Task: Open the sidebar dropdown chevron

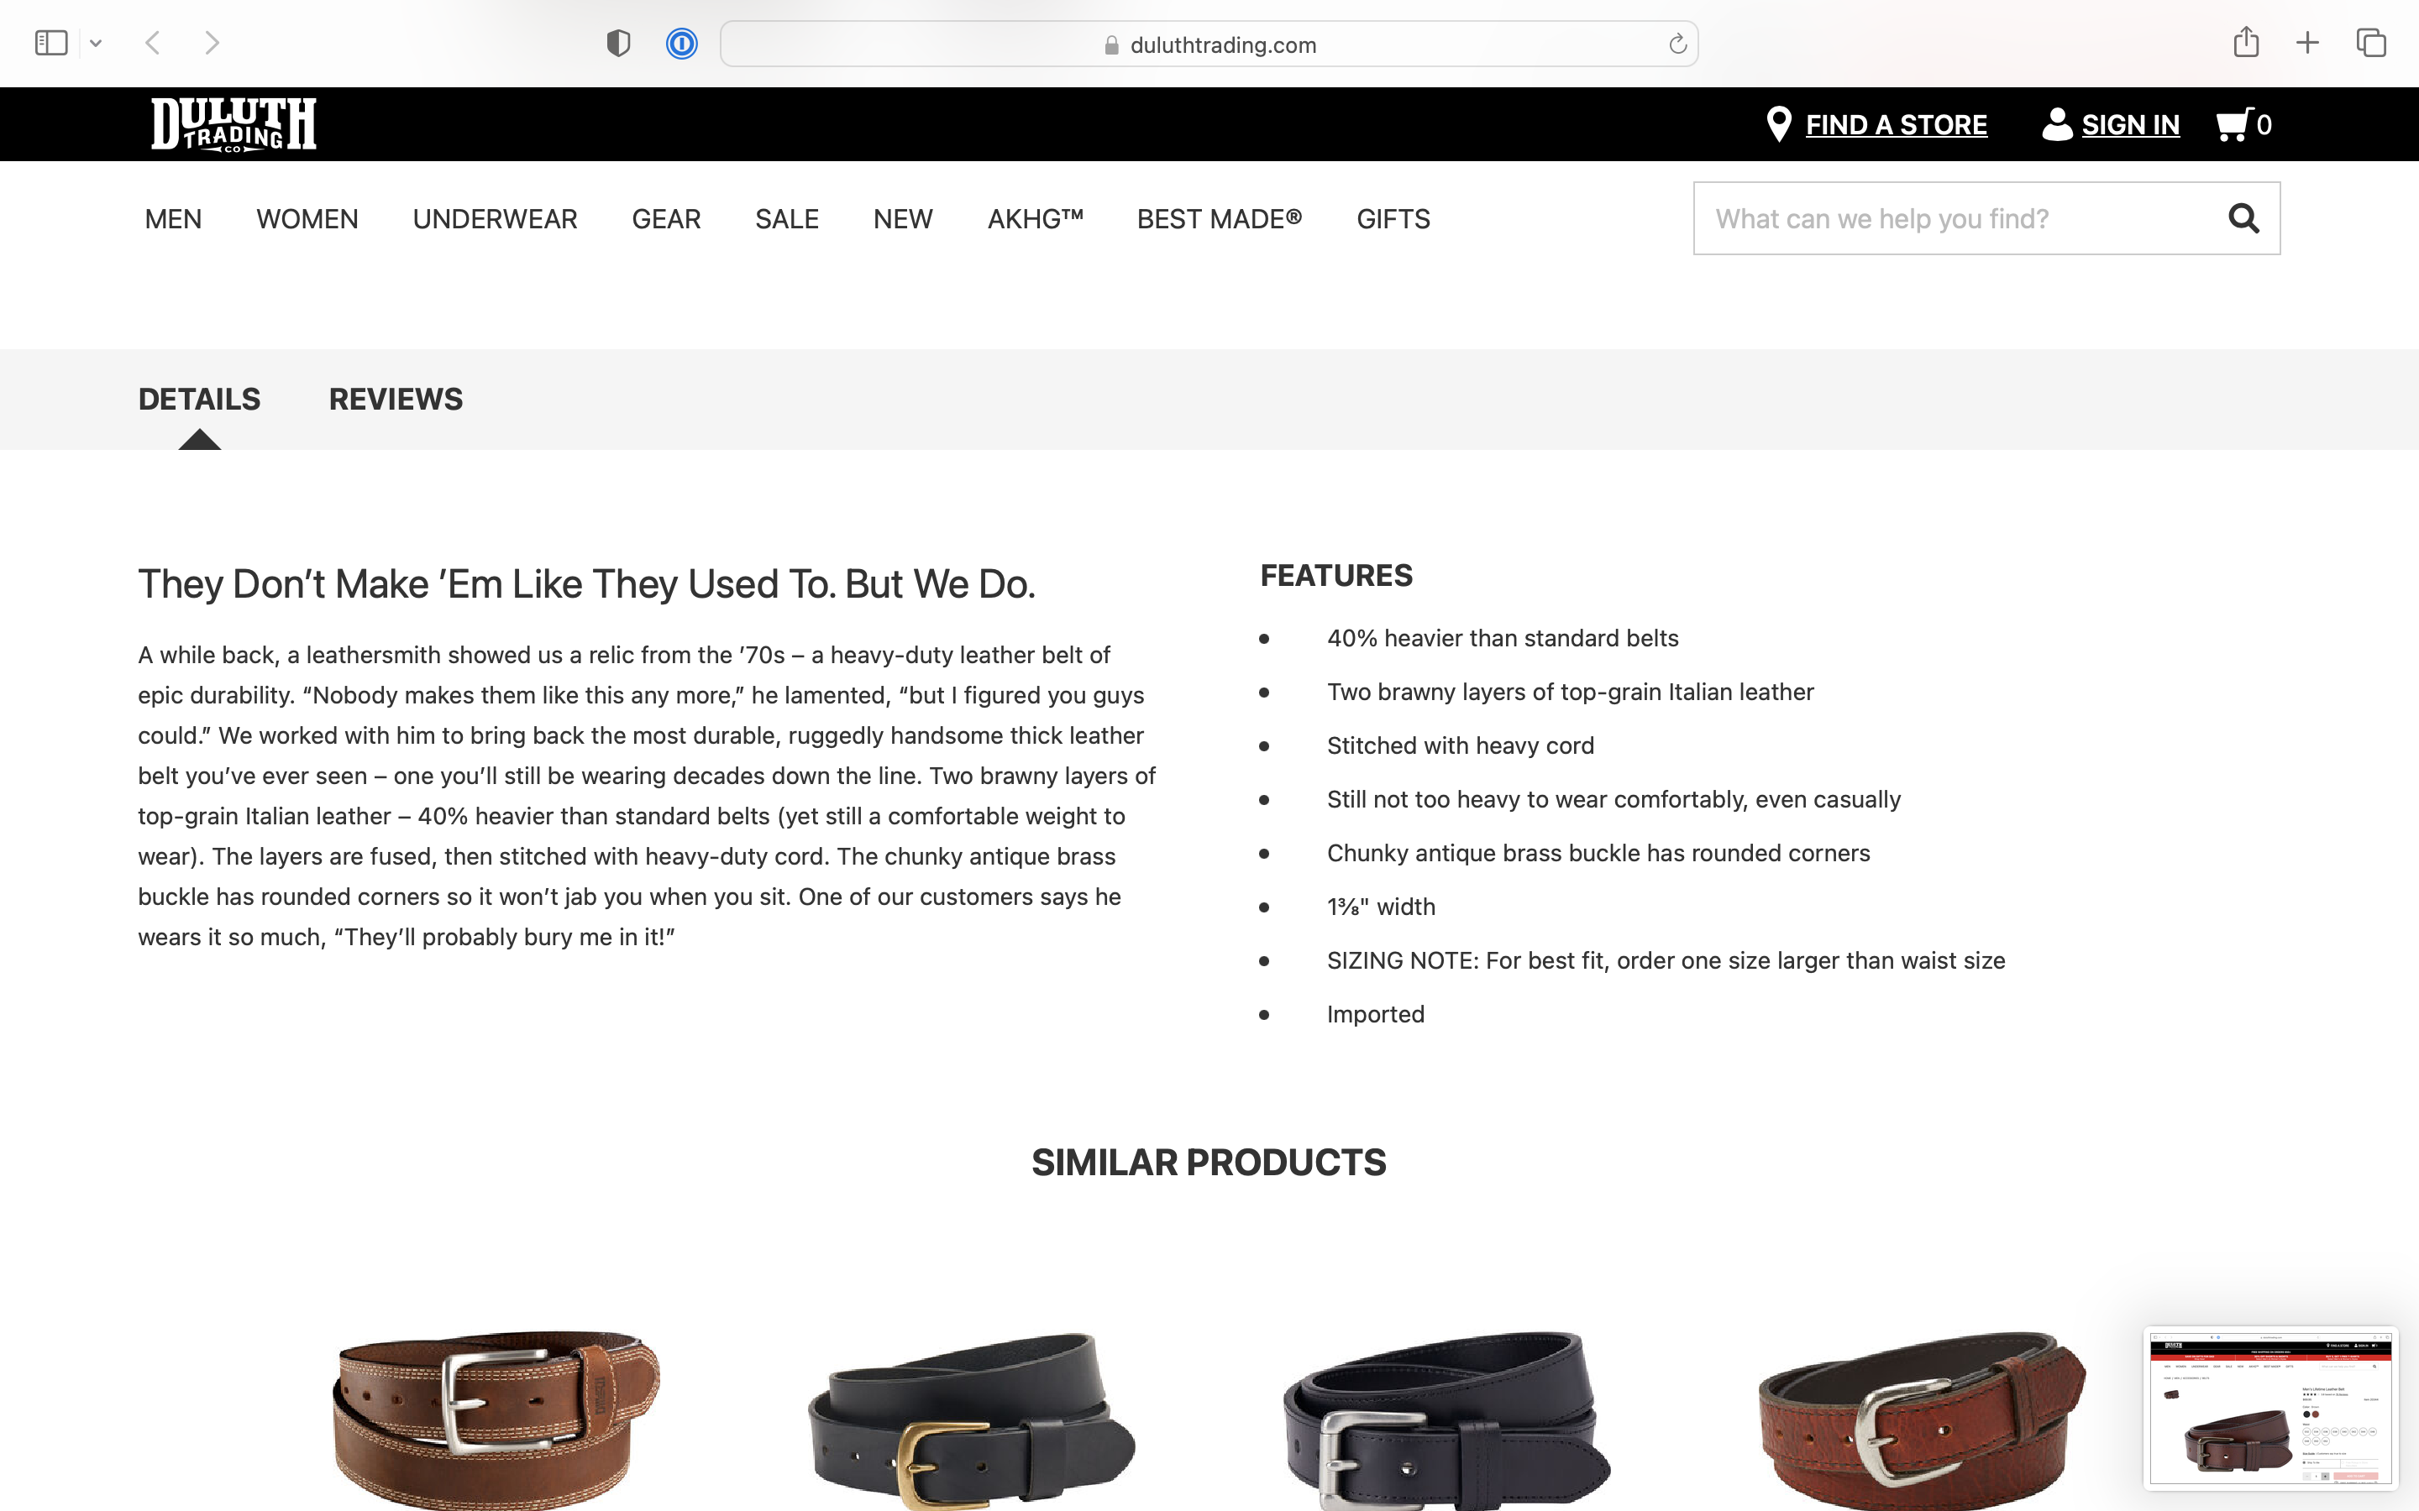Action: click(x=96, y=43)
